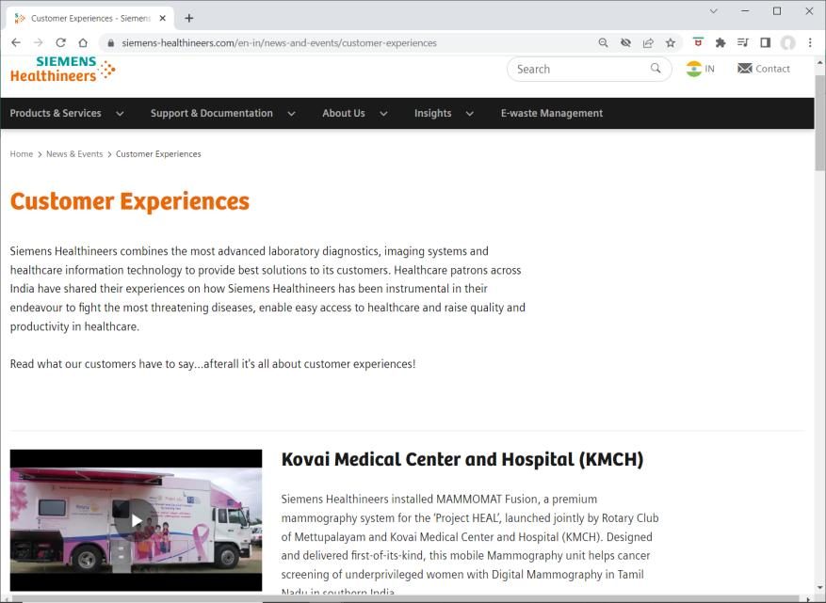Bookmark this page with the star
Screen dimensions: 826x603
point(670,42)
